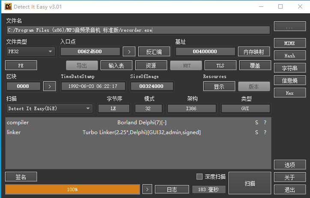310x198 pixels.
Task: Click the 显示 show resources button
Action: (219, 87)
